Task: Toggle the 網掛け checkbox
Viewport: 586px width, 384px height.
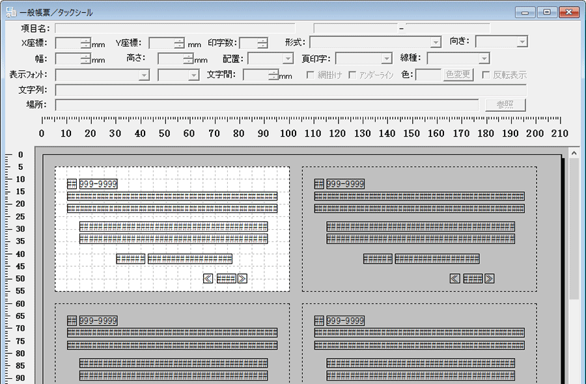Action: (x=310, y=75)
